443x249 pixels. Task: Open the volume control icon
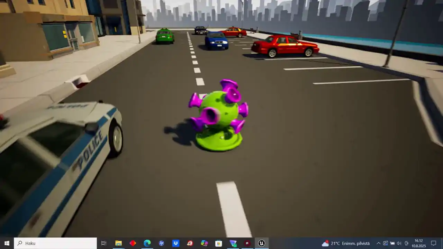coord(399,243)
